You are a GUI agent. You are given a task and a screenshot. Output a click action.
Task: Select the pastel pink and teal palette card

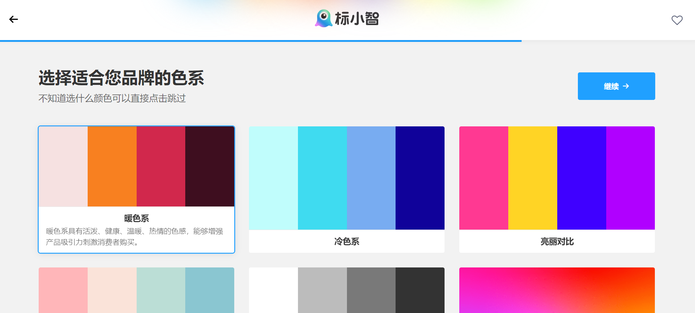click(x=136, y=290)
